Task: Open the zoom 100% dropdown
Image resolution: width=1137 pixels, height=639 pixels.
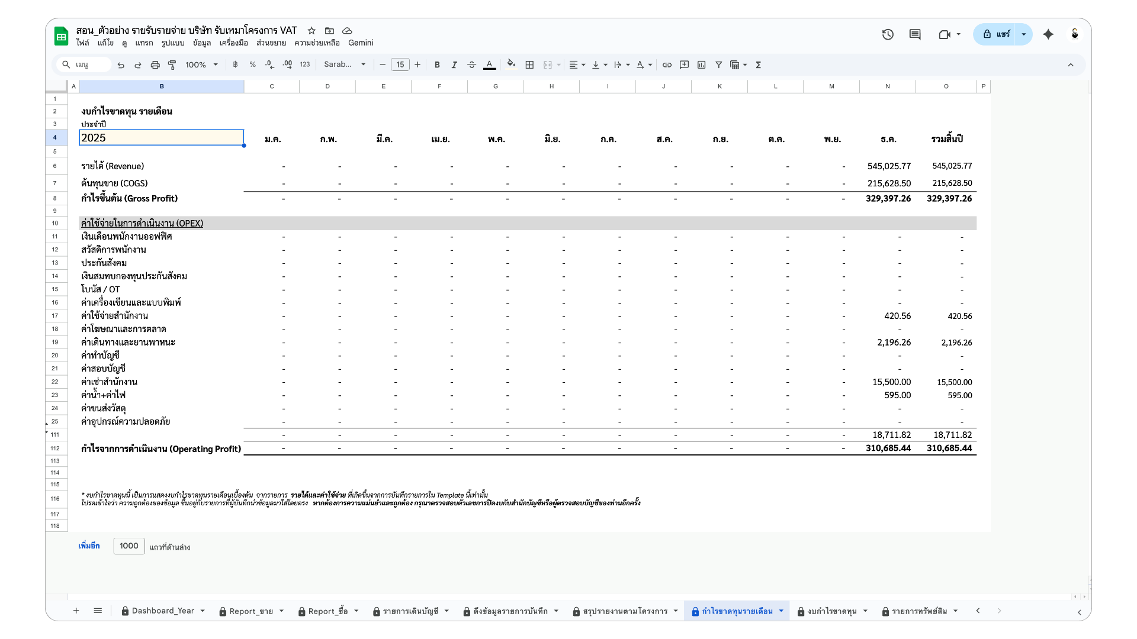Action: tap(202, 65)
